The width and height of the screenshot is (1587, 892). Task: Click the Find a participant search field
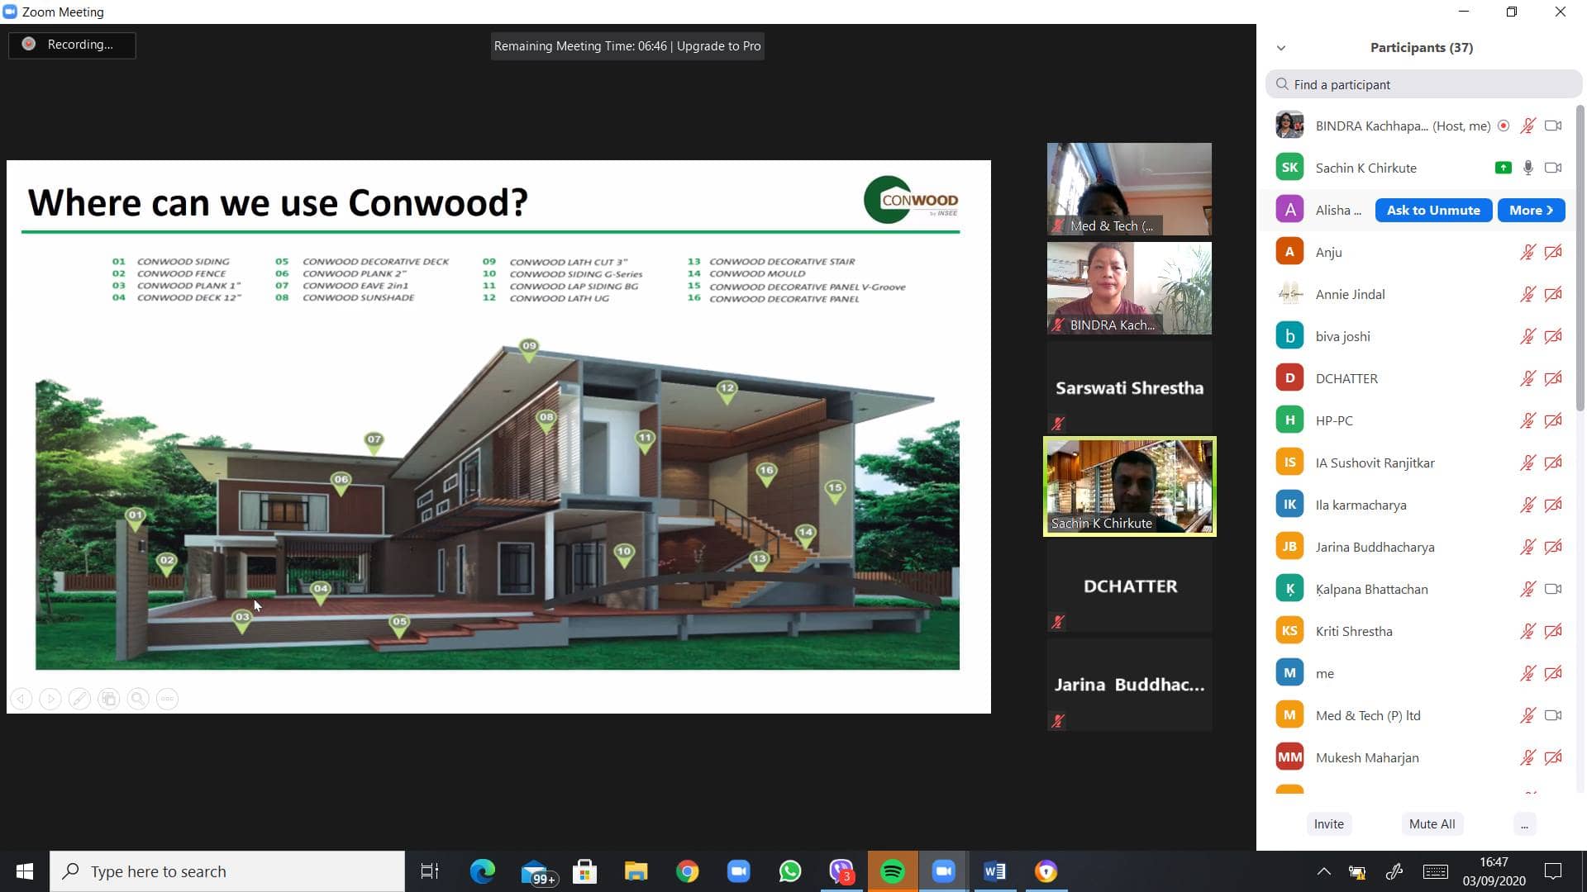tap(1423, 84)
